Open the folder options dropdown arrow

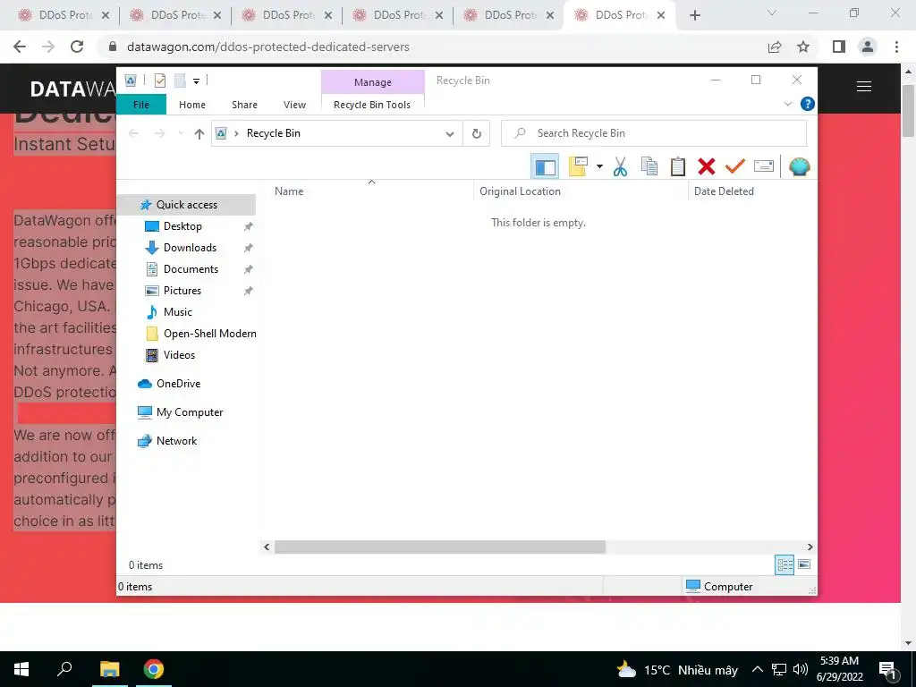pyautogui.click(x=599, y=166)
